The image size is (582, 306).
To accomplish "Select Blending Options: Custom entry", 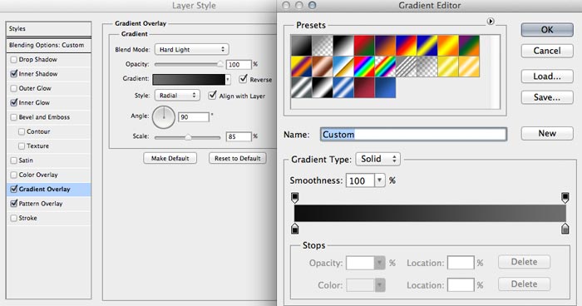I will point(48,45).
